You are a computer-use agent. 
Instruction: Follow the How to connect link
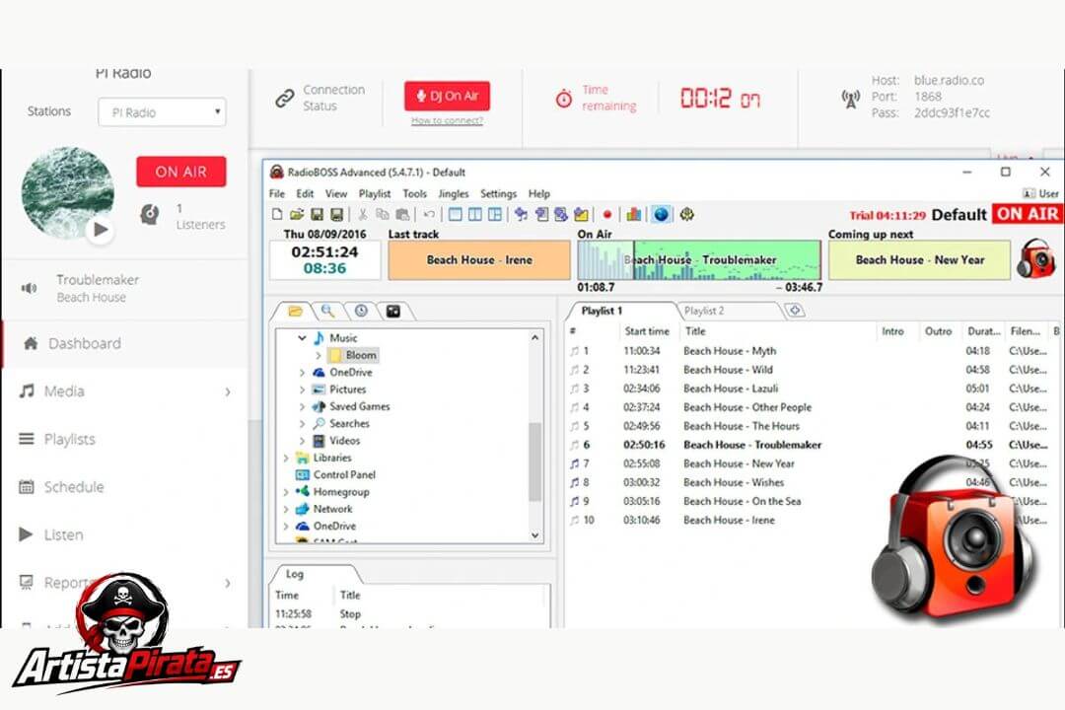point(447,121)
